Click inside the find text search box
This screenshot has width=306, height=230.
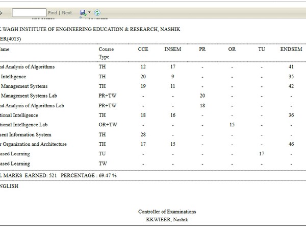(29, 12)
